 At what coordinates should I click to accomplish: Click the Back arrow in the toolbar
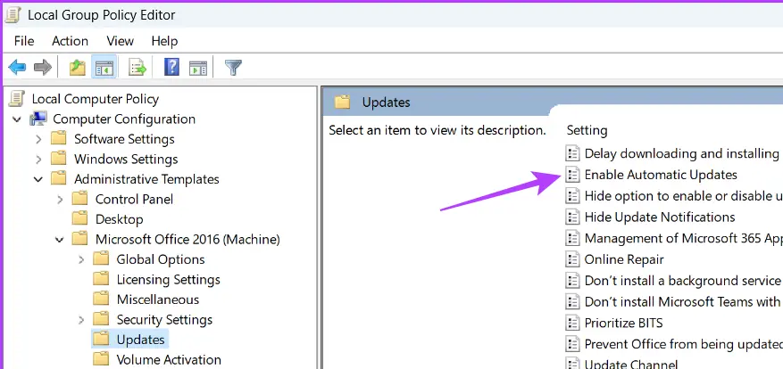[x=17, y=68]
